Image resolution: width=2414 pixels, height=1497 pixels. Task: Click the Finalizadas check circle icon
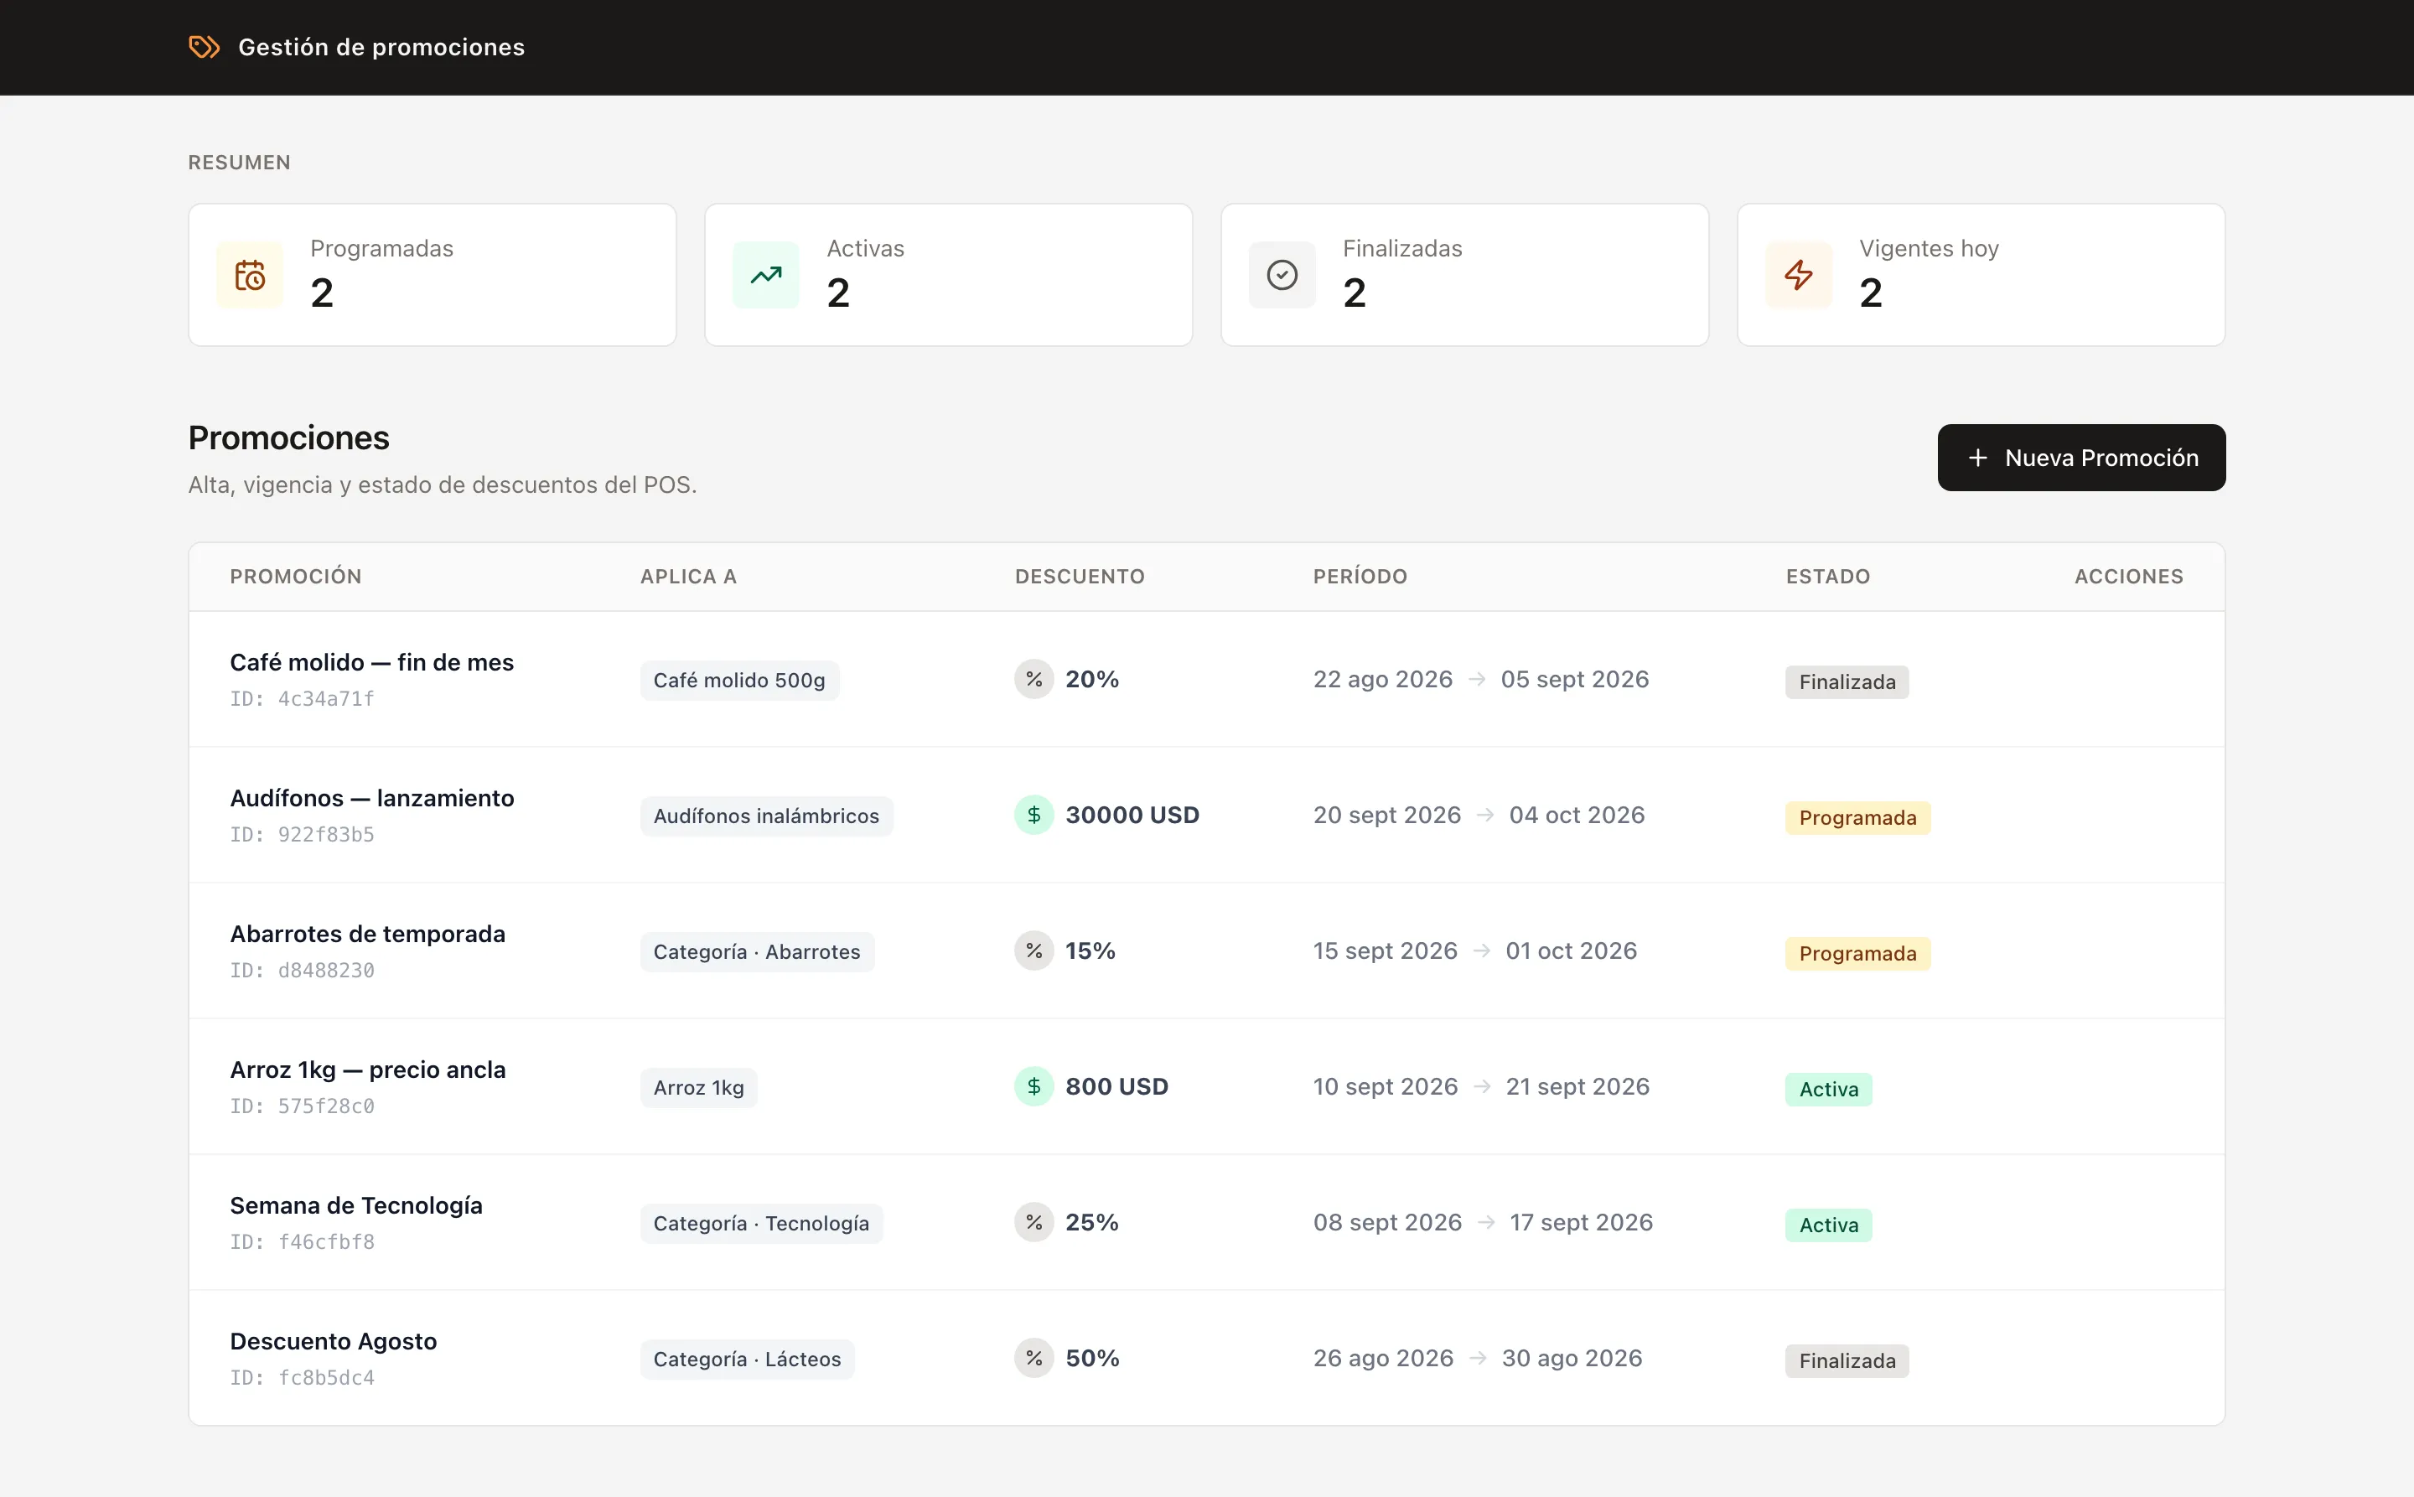pos(1282,275)
